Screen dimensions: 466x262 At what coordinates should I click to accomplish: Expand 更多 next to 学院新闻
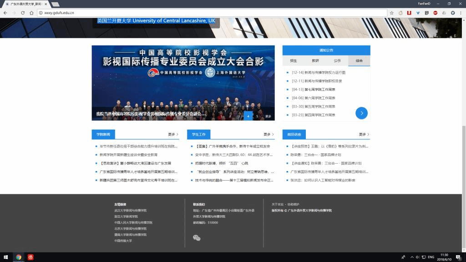tap(173, 134)
